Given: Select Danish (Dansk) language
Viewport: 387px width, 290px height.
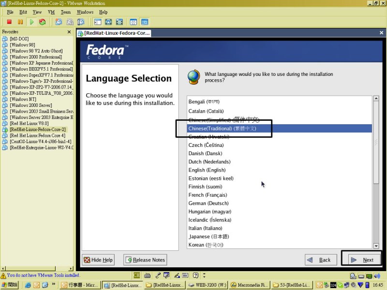Looking at the screenshot, I should click(x=280, y=153).
